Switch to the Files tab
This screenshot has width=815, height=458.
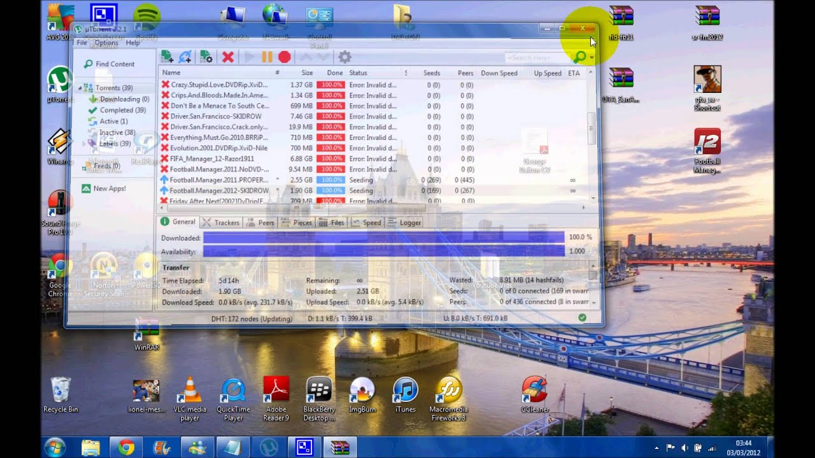331,223
